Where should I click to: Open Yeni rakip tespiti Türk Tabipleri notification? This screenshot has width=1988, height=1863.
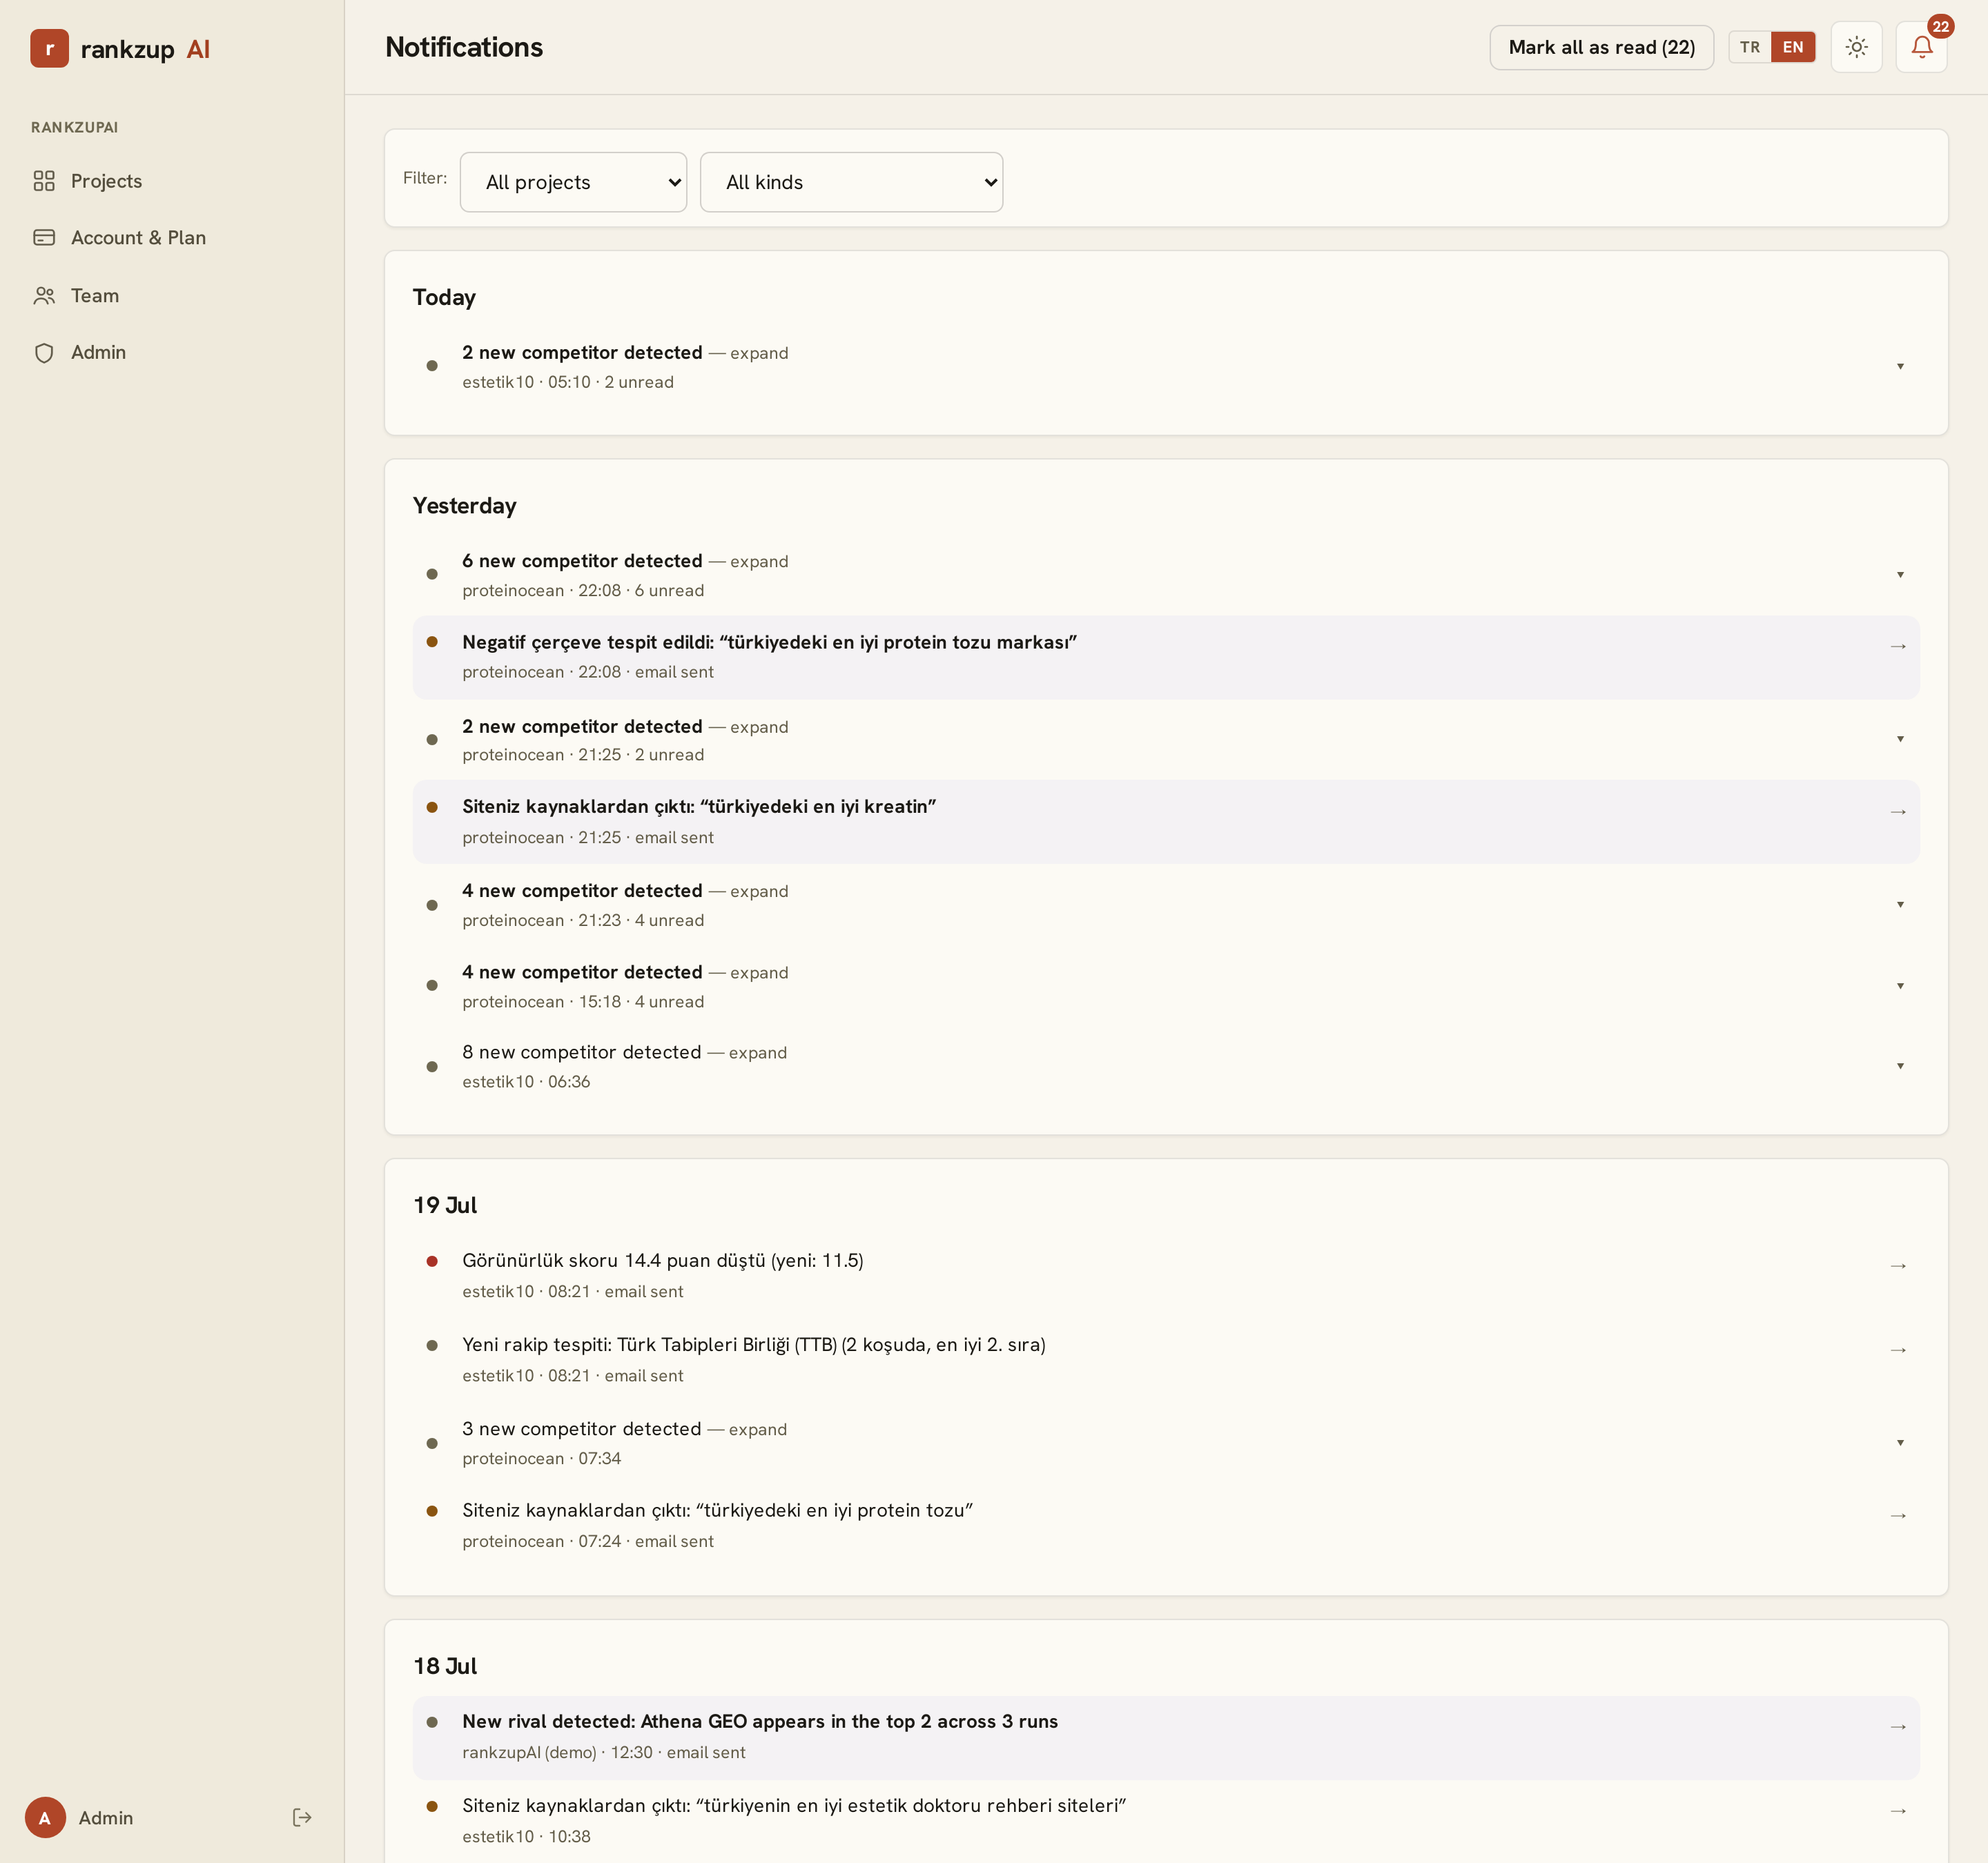(x=1166, y=1359)
